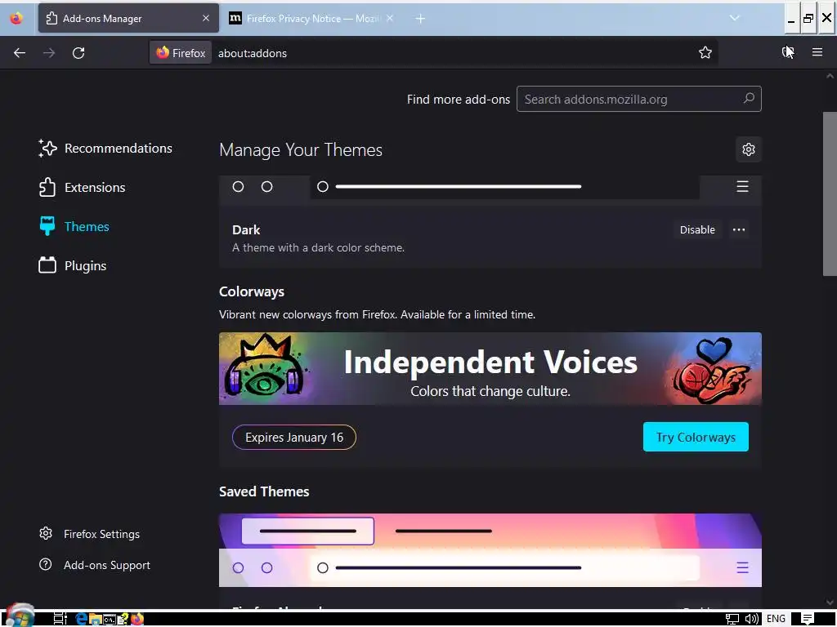Select the Themes section
This screenshot has height=627, width=837.
coord(74,227)
